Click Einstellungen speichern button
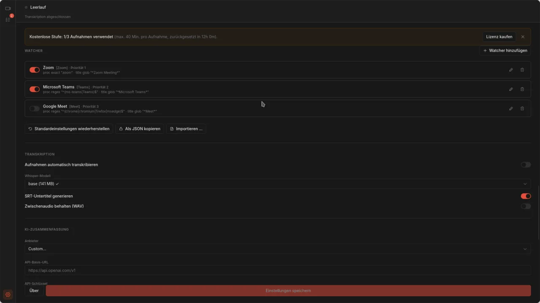Image resolution: width=540 pixels, height=303 pixels. point(288,290)
